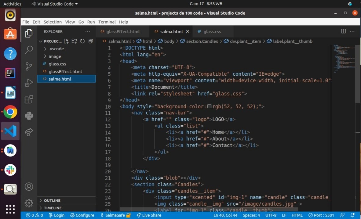Open Explorer views and more actions menu
The height and width of the screenshot is (219, 361).
(87, 31)
